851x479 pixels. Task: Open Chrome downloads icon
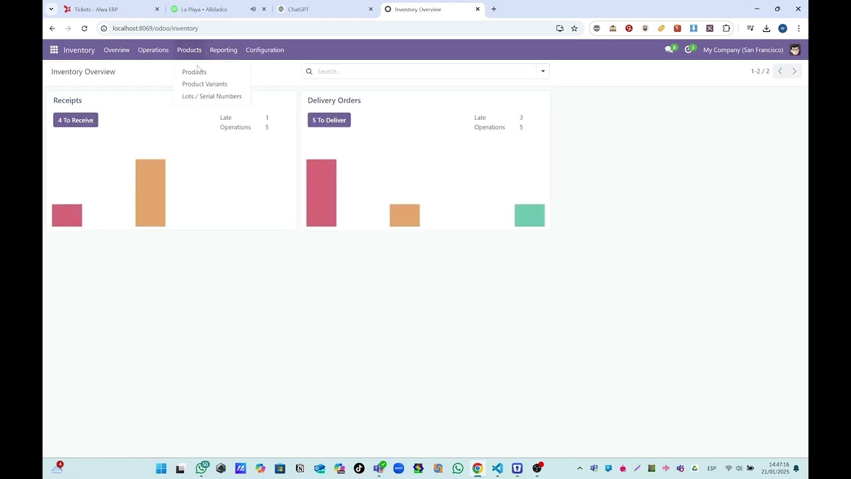tap(767, 29)
